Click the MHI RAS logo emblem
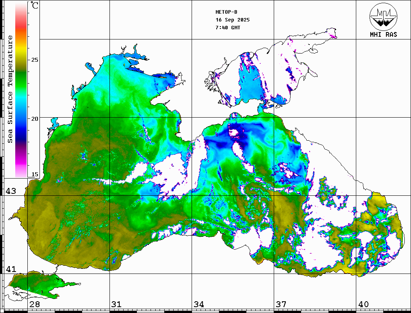The width and height of the screenshot is (411, 313). tap(383, 16)
